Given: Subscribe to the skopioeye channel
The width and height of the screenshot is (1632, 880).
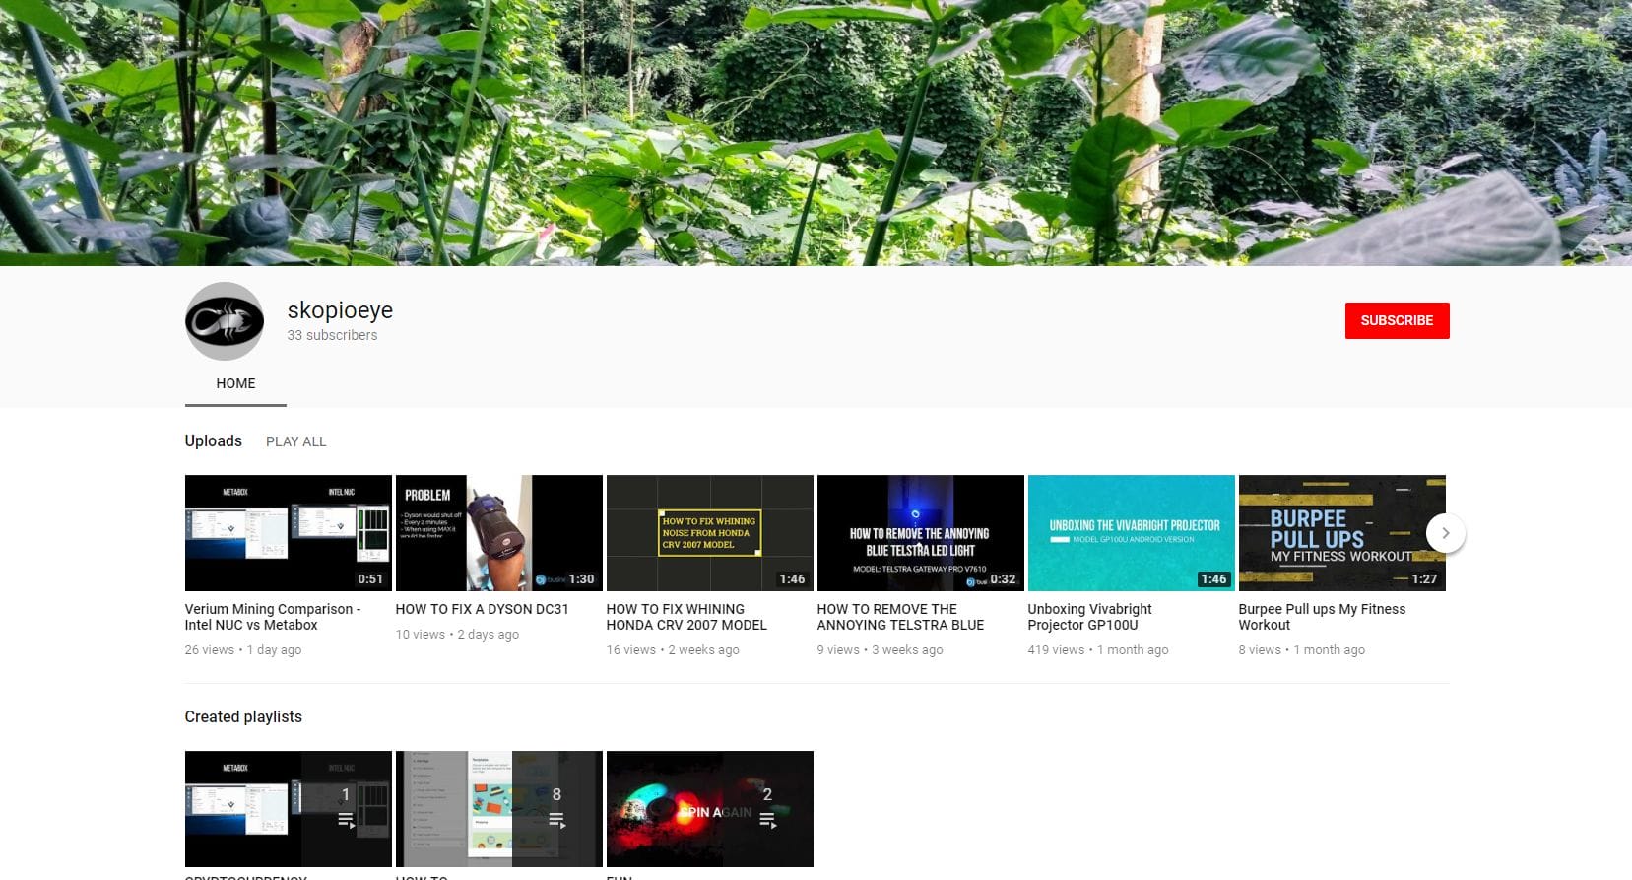Looking at the screenshot, I should point(1396,320).
